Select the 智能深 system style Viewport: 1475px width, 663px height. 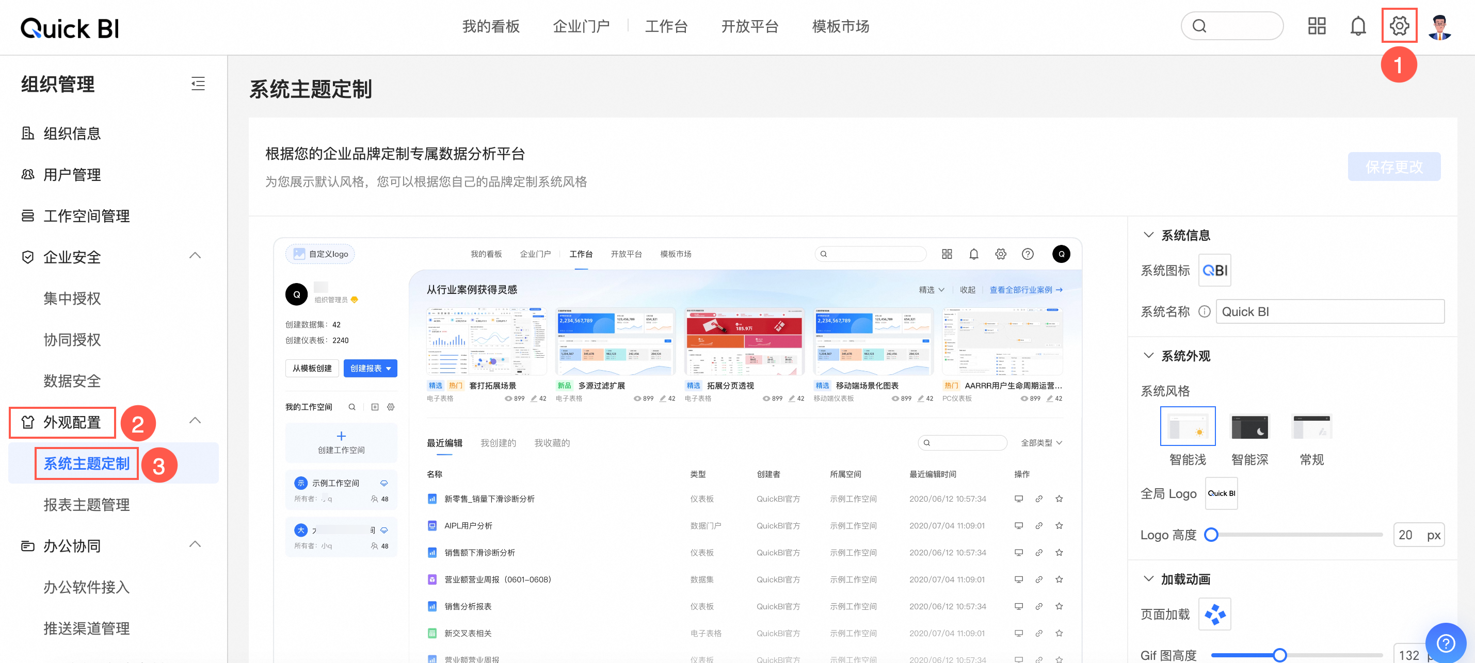pos(1249,426)
